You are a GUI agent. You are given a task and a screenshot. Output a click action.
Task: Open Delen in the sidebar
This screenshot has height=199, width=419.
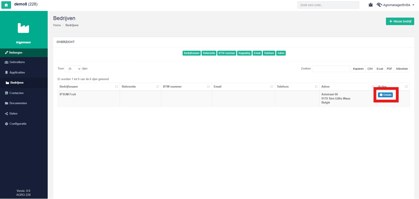pos(24,113)
